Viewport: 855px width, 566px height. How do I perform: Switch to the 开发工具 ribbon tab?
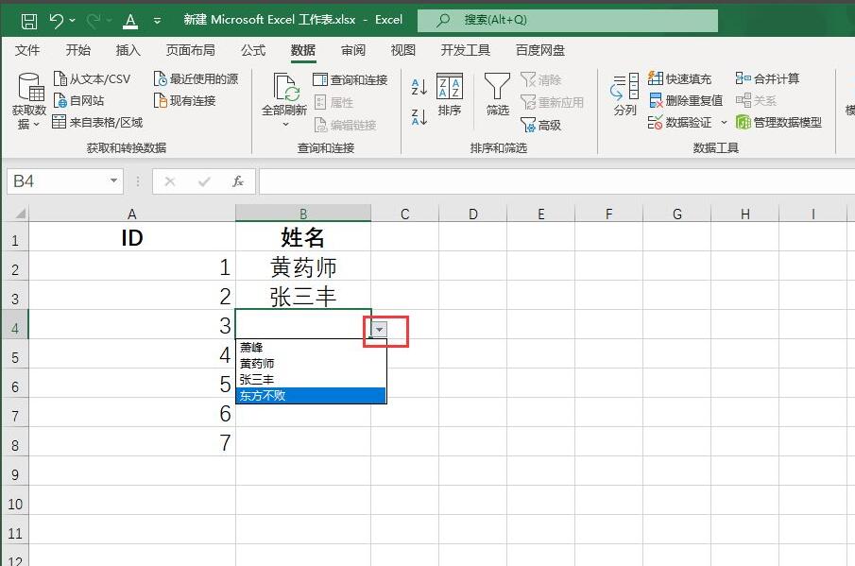click(464, 50)
